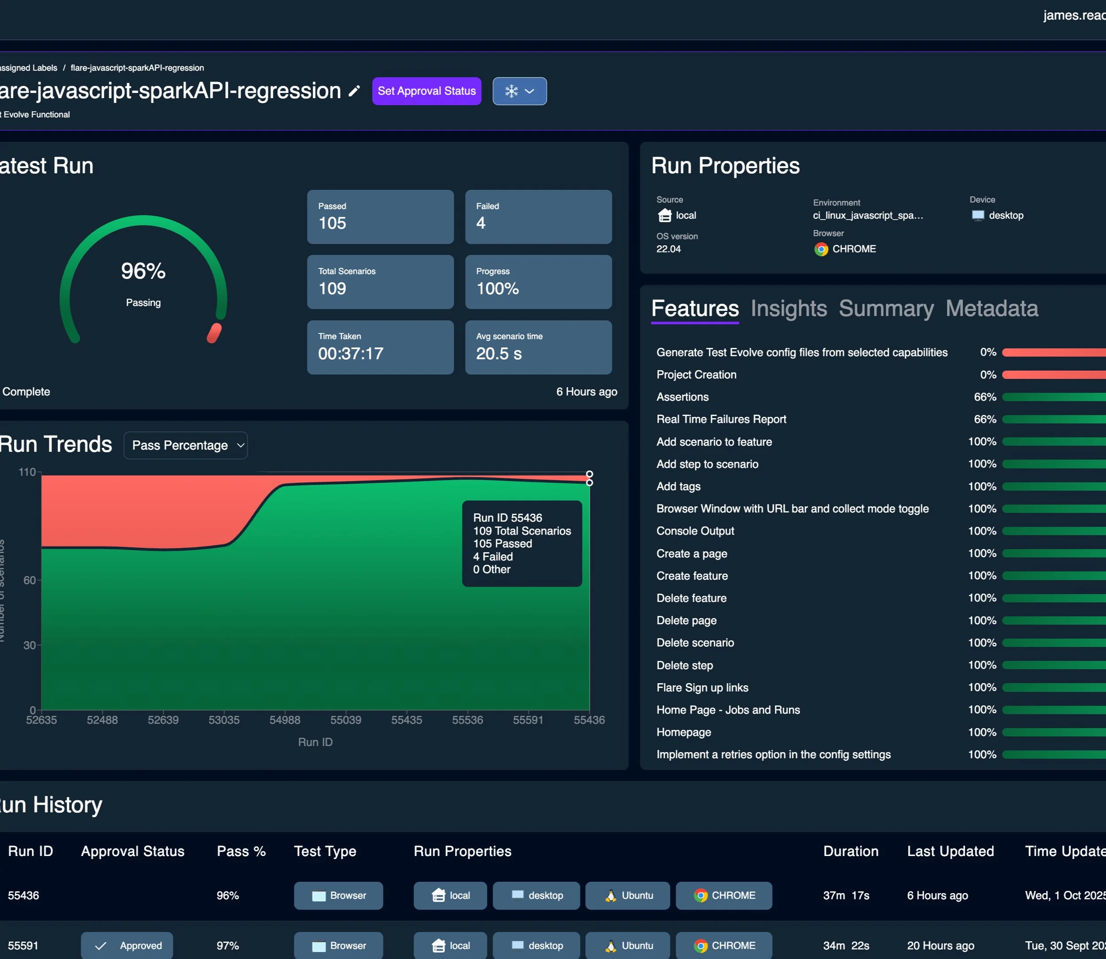Click local chip in run 55591 row
Screen dimensions: 1106x959
449,946
